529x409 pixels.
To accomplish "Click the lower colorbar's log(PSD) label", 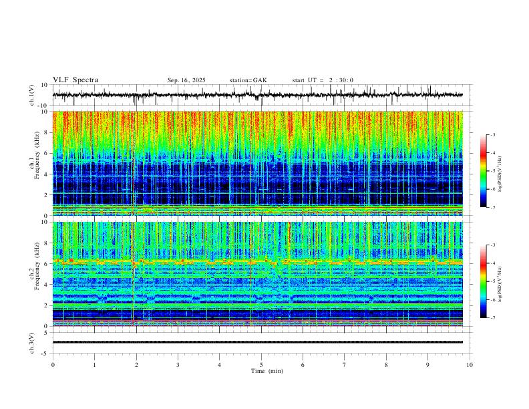I will pyautogui.click(x=500, y=285).
